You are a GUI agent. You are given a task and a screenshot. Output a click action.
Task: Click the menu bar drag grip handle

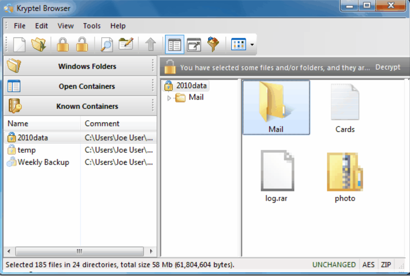[x=7, y=26]
